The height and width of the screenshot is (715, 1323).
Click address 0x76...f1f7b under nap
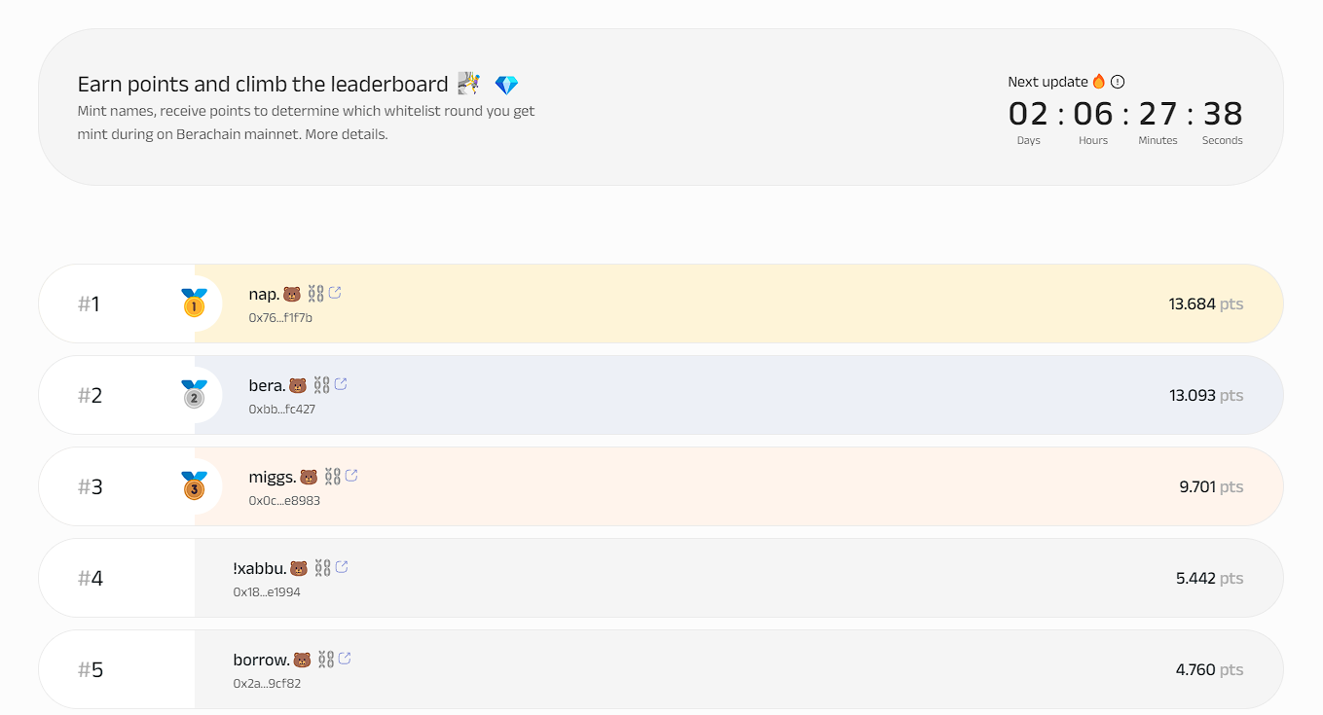tap(280, 318)
